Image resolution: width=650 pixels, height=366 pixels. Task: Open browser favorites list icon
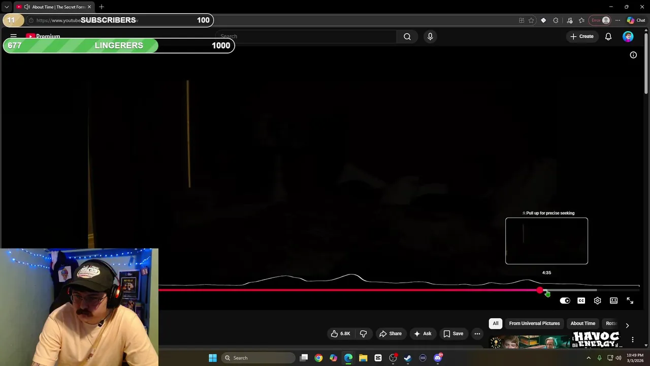(x=581, y=20)
